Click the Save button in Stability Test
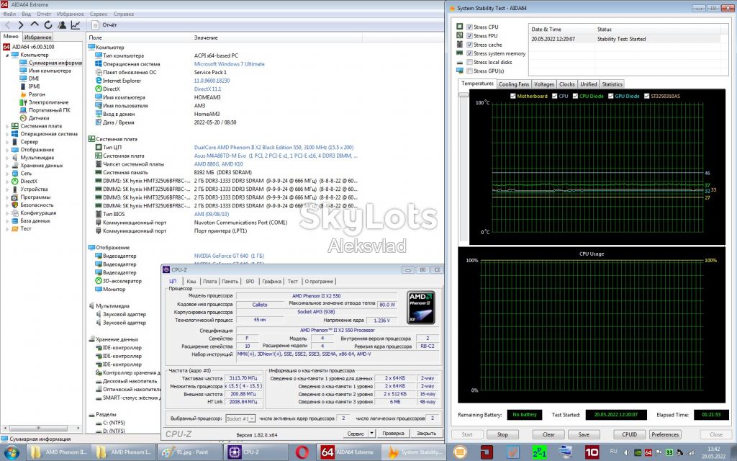Screen dimensions: 737x461 (584, 434)
